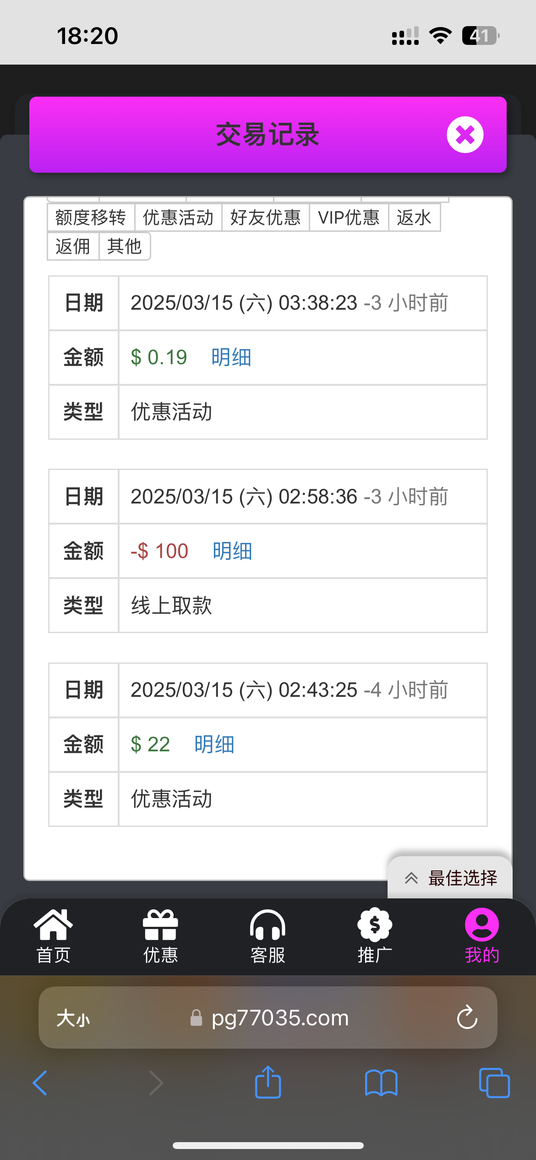
Task: Go back to previous page
Action: pyautogui.click(x=40, y=1083)
